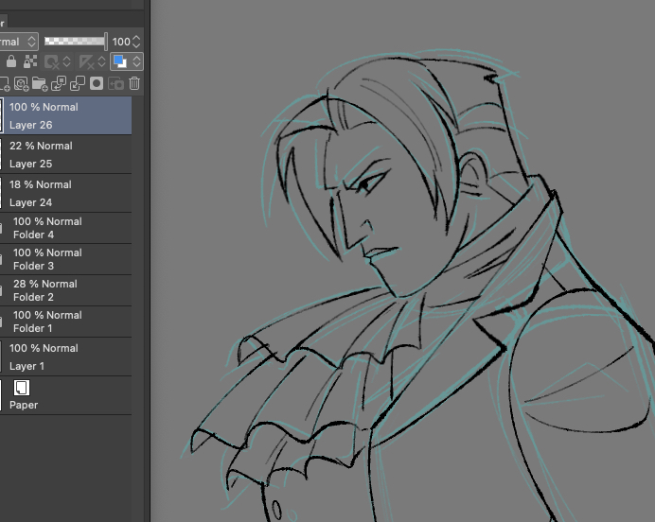
Task: Create a new vector layer
Action: [x=22, y=84]
